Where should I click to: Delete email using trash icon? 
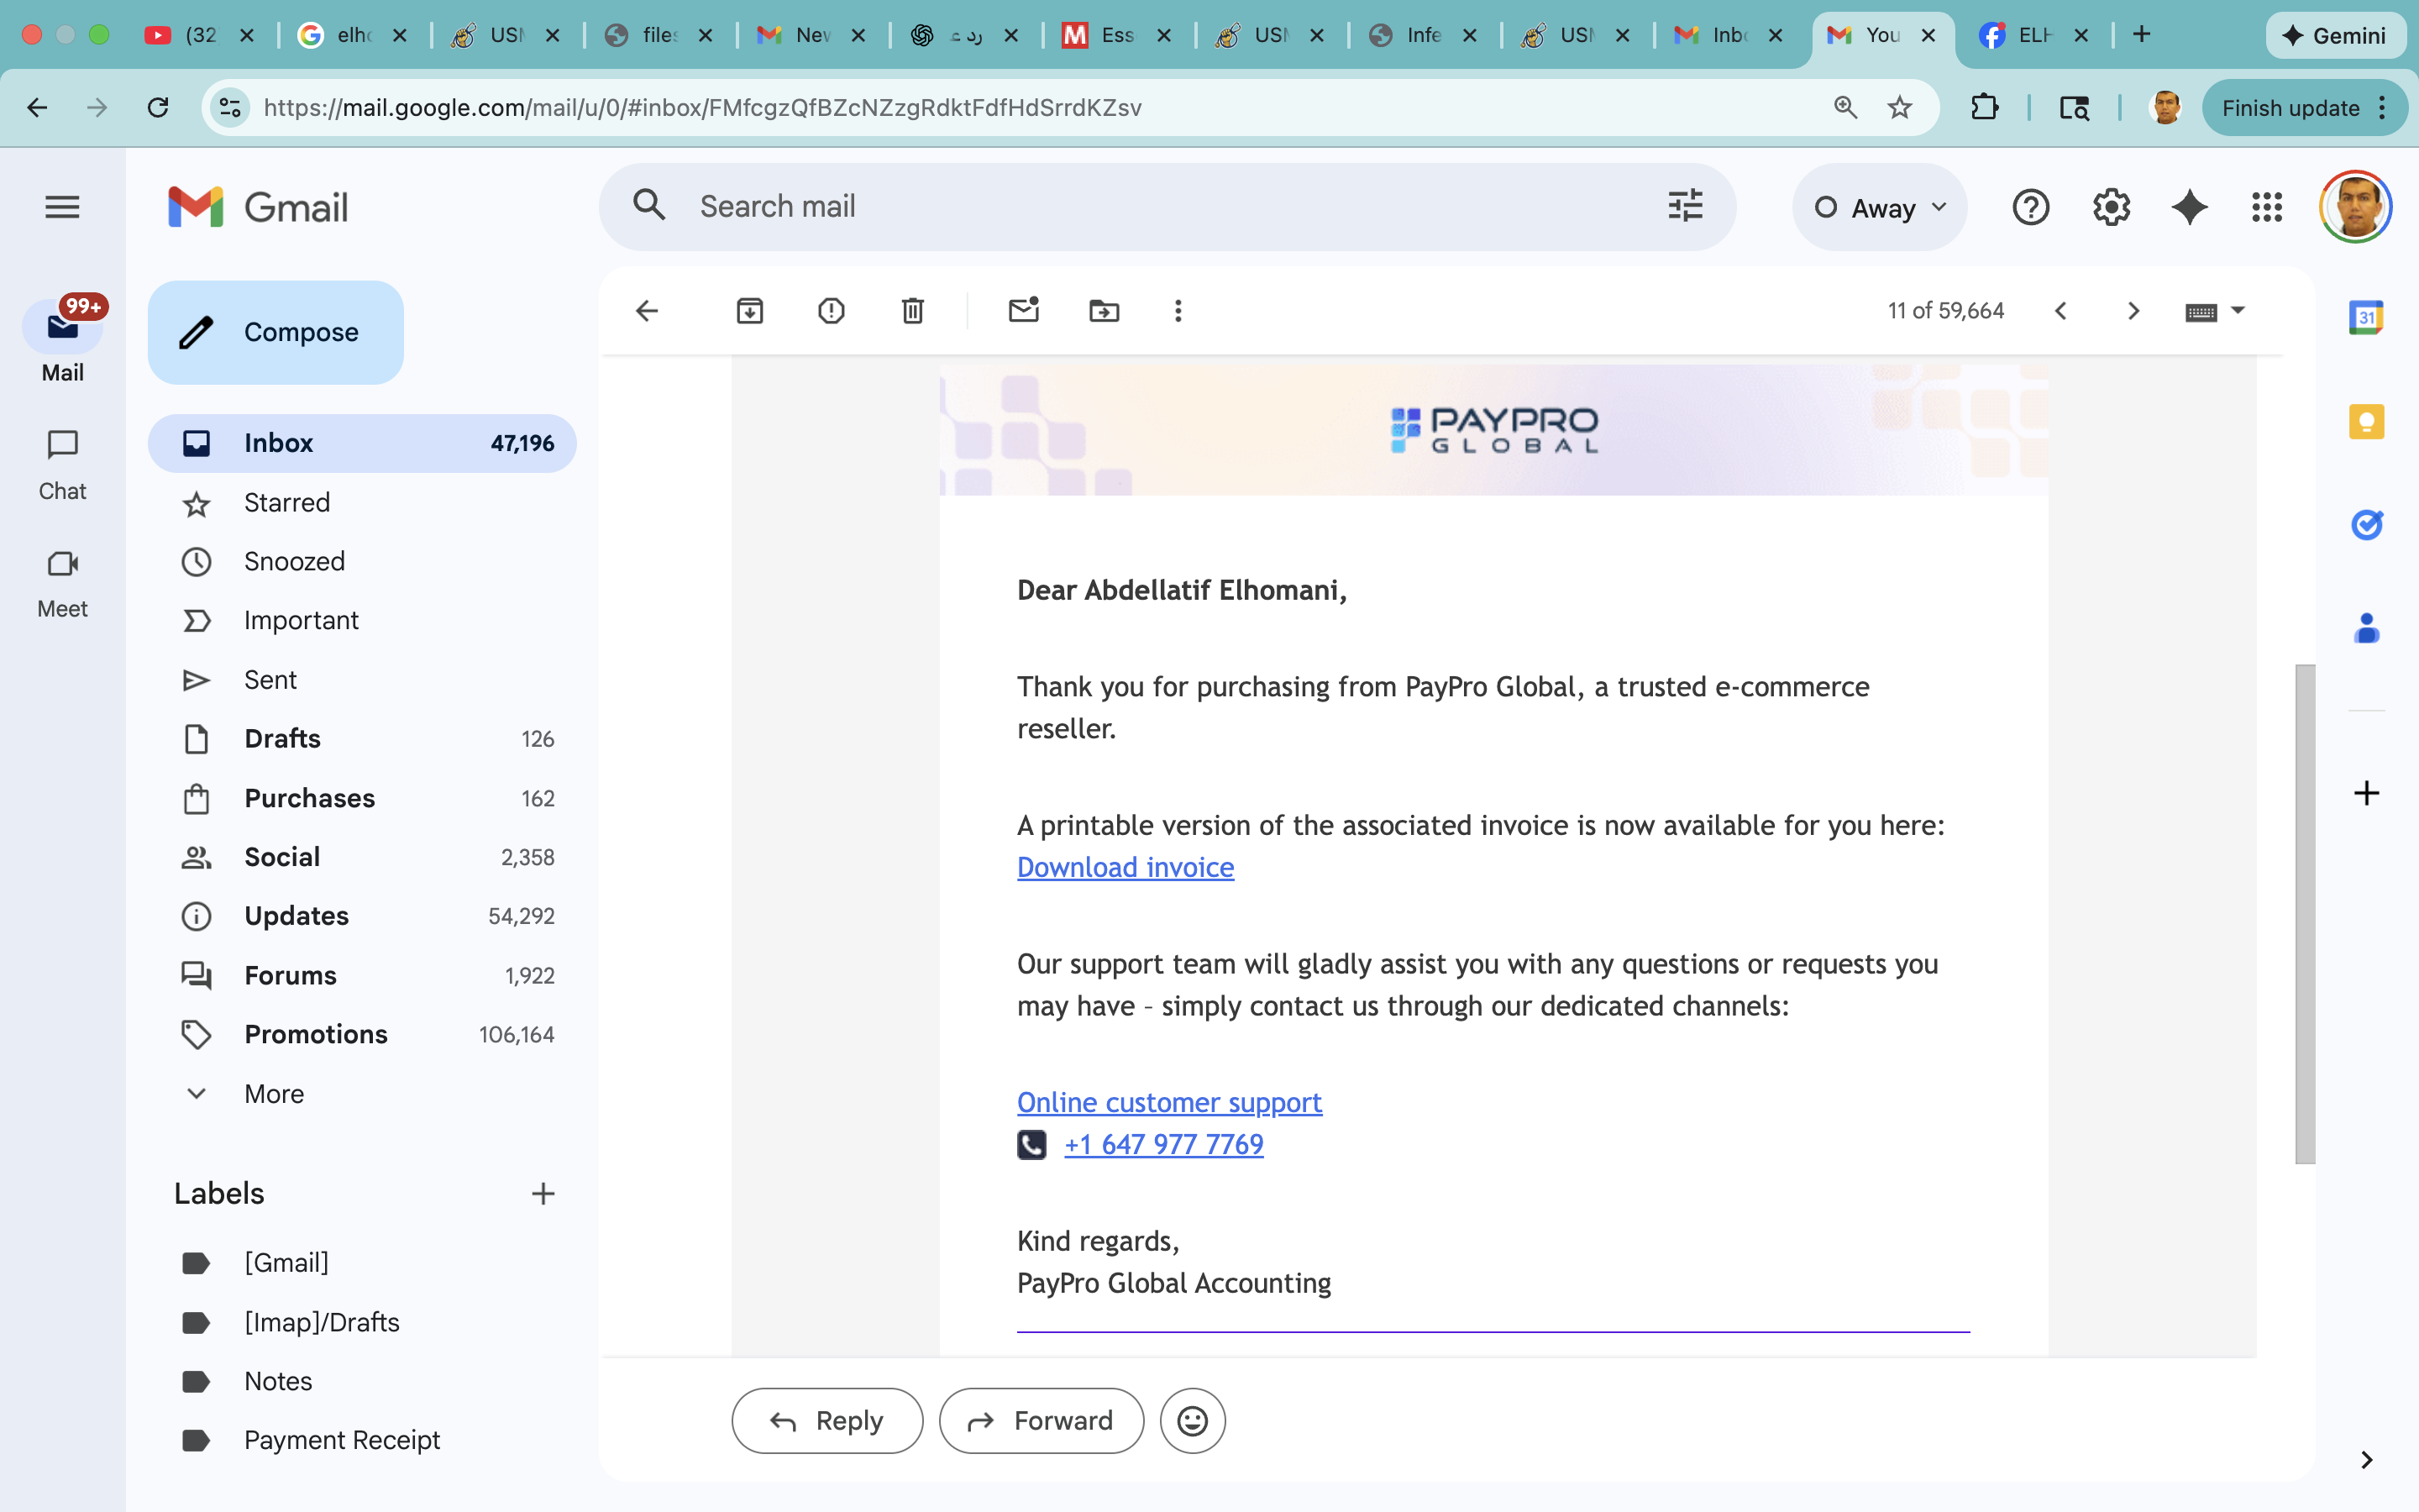911,311
